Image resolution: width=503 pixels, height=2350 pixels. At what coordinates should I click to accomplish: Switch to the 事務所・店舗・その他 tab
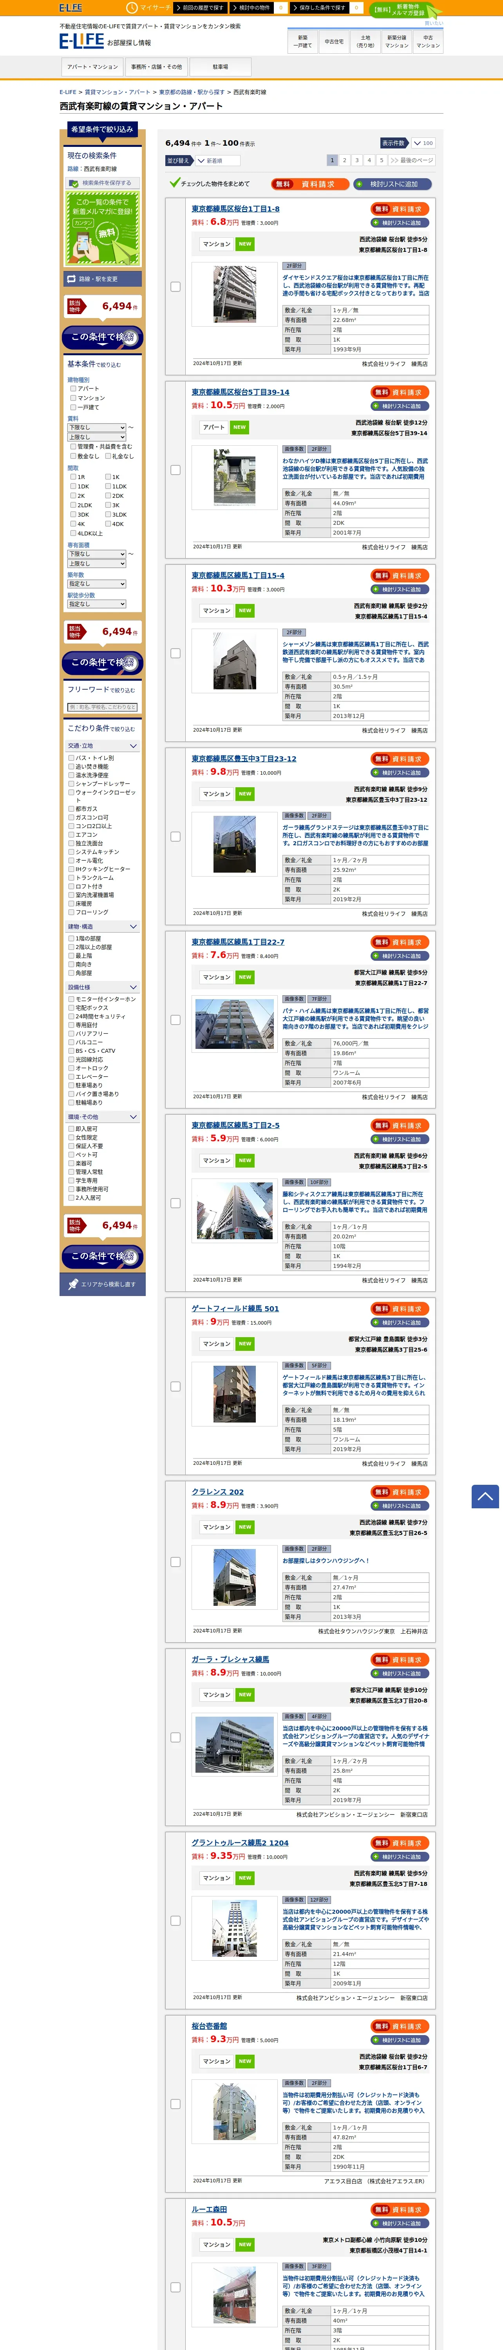(156, 67)
